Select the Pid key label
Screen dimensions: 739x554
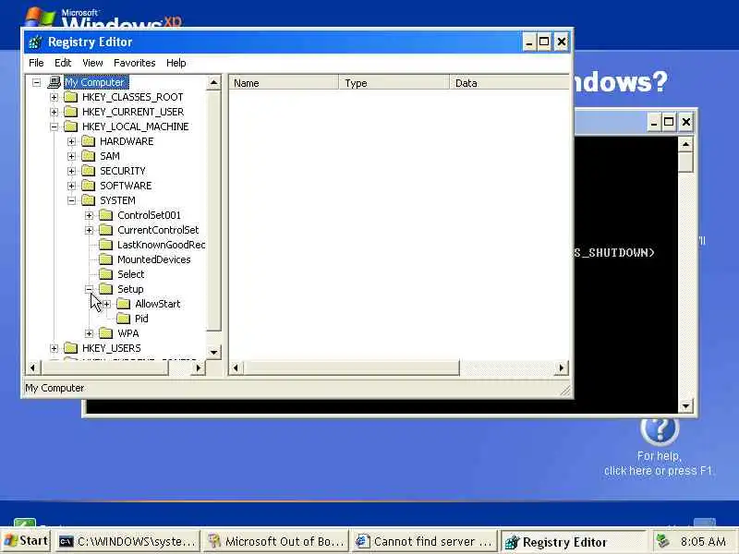(141, 319)
